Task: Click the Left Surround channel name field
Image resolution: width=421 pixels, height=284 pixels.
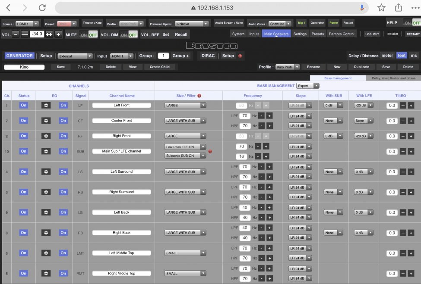Action: [121, 172]
